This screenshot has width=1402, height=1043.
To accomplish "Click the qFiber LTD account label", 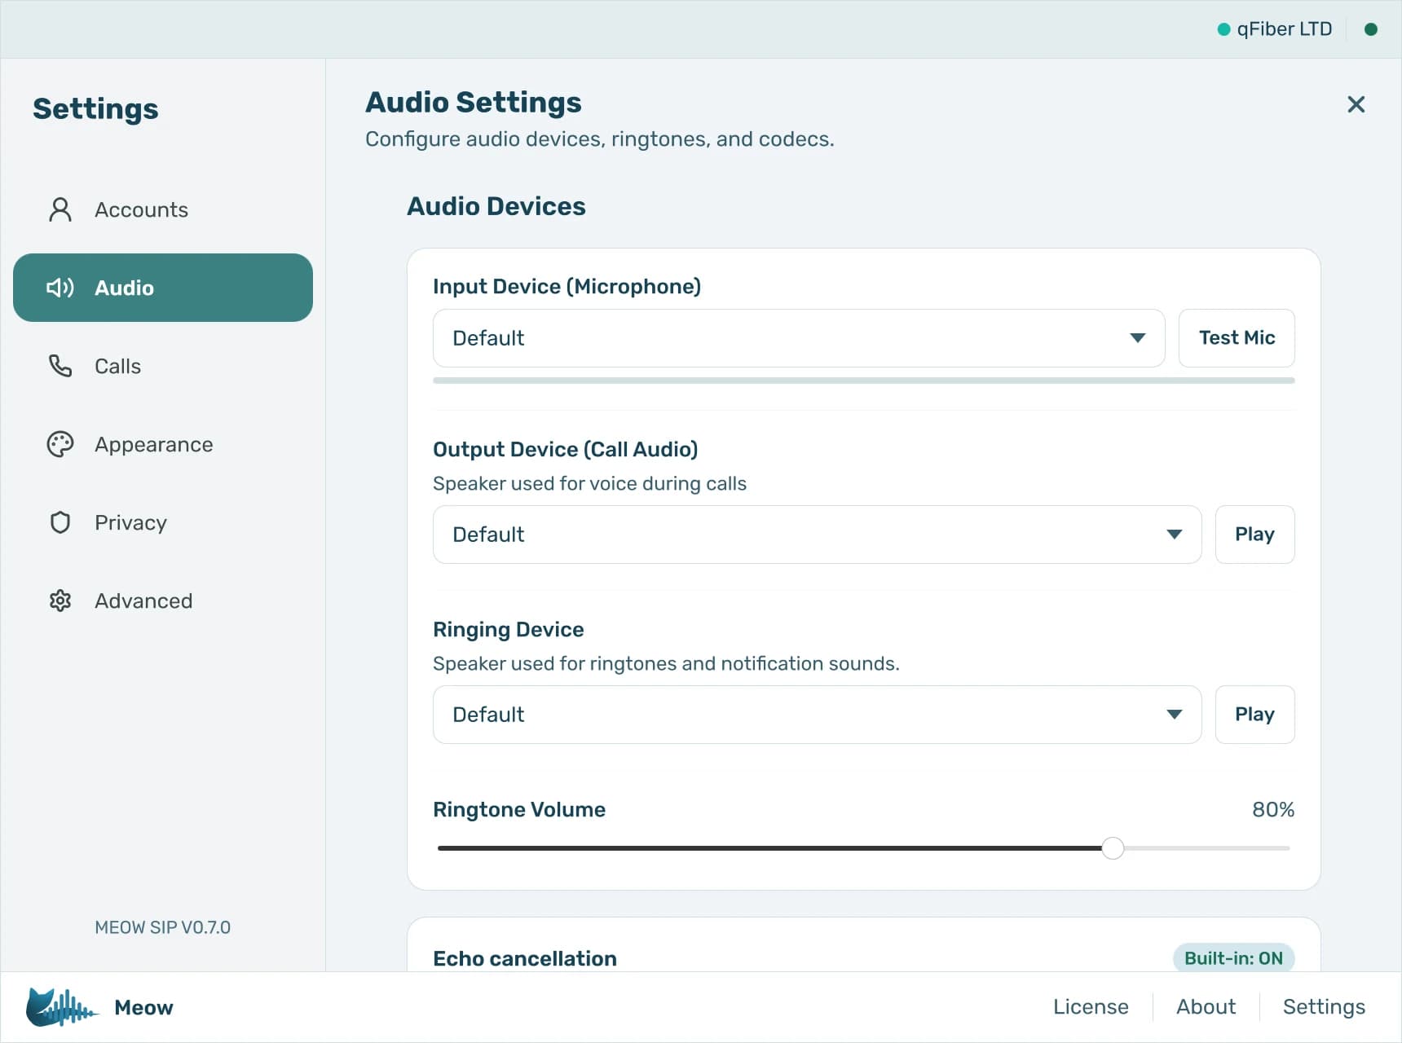I will point(1284,29).
